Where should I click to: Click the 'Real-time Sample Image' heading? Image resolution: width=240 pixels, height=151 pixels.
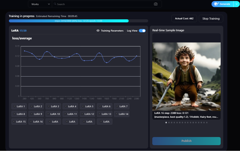tap(168, 30)
